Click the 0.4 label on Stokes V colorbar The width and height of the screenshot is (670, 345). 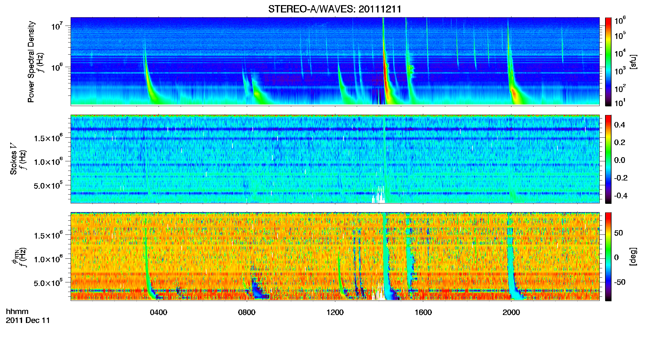[x=619, y=125]
